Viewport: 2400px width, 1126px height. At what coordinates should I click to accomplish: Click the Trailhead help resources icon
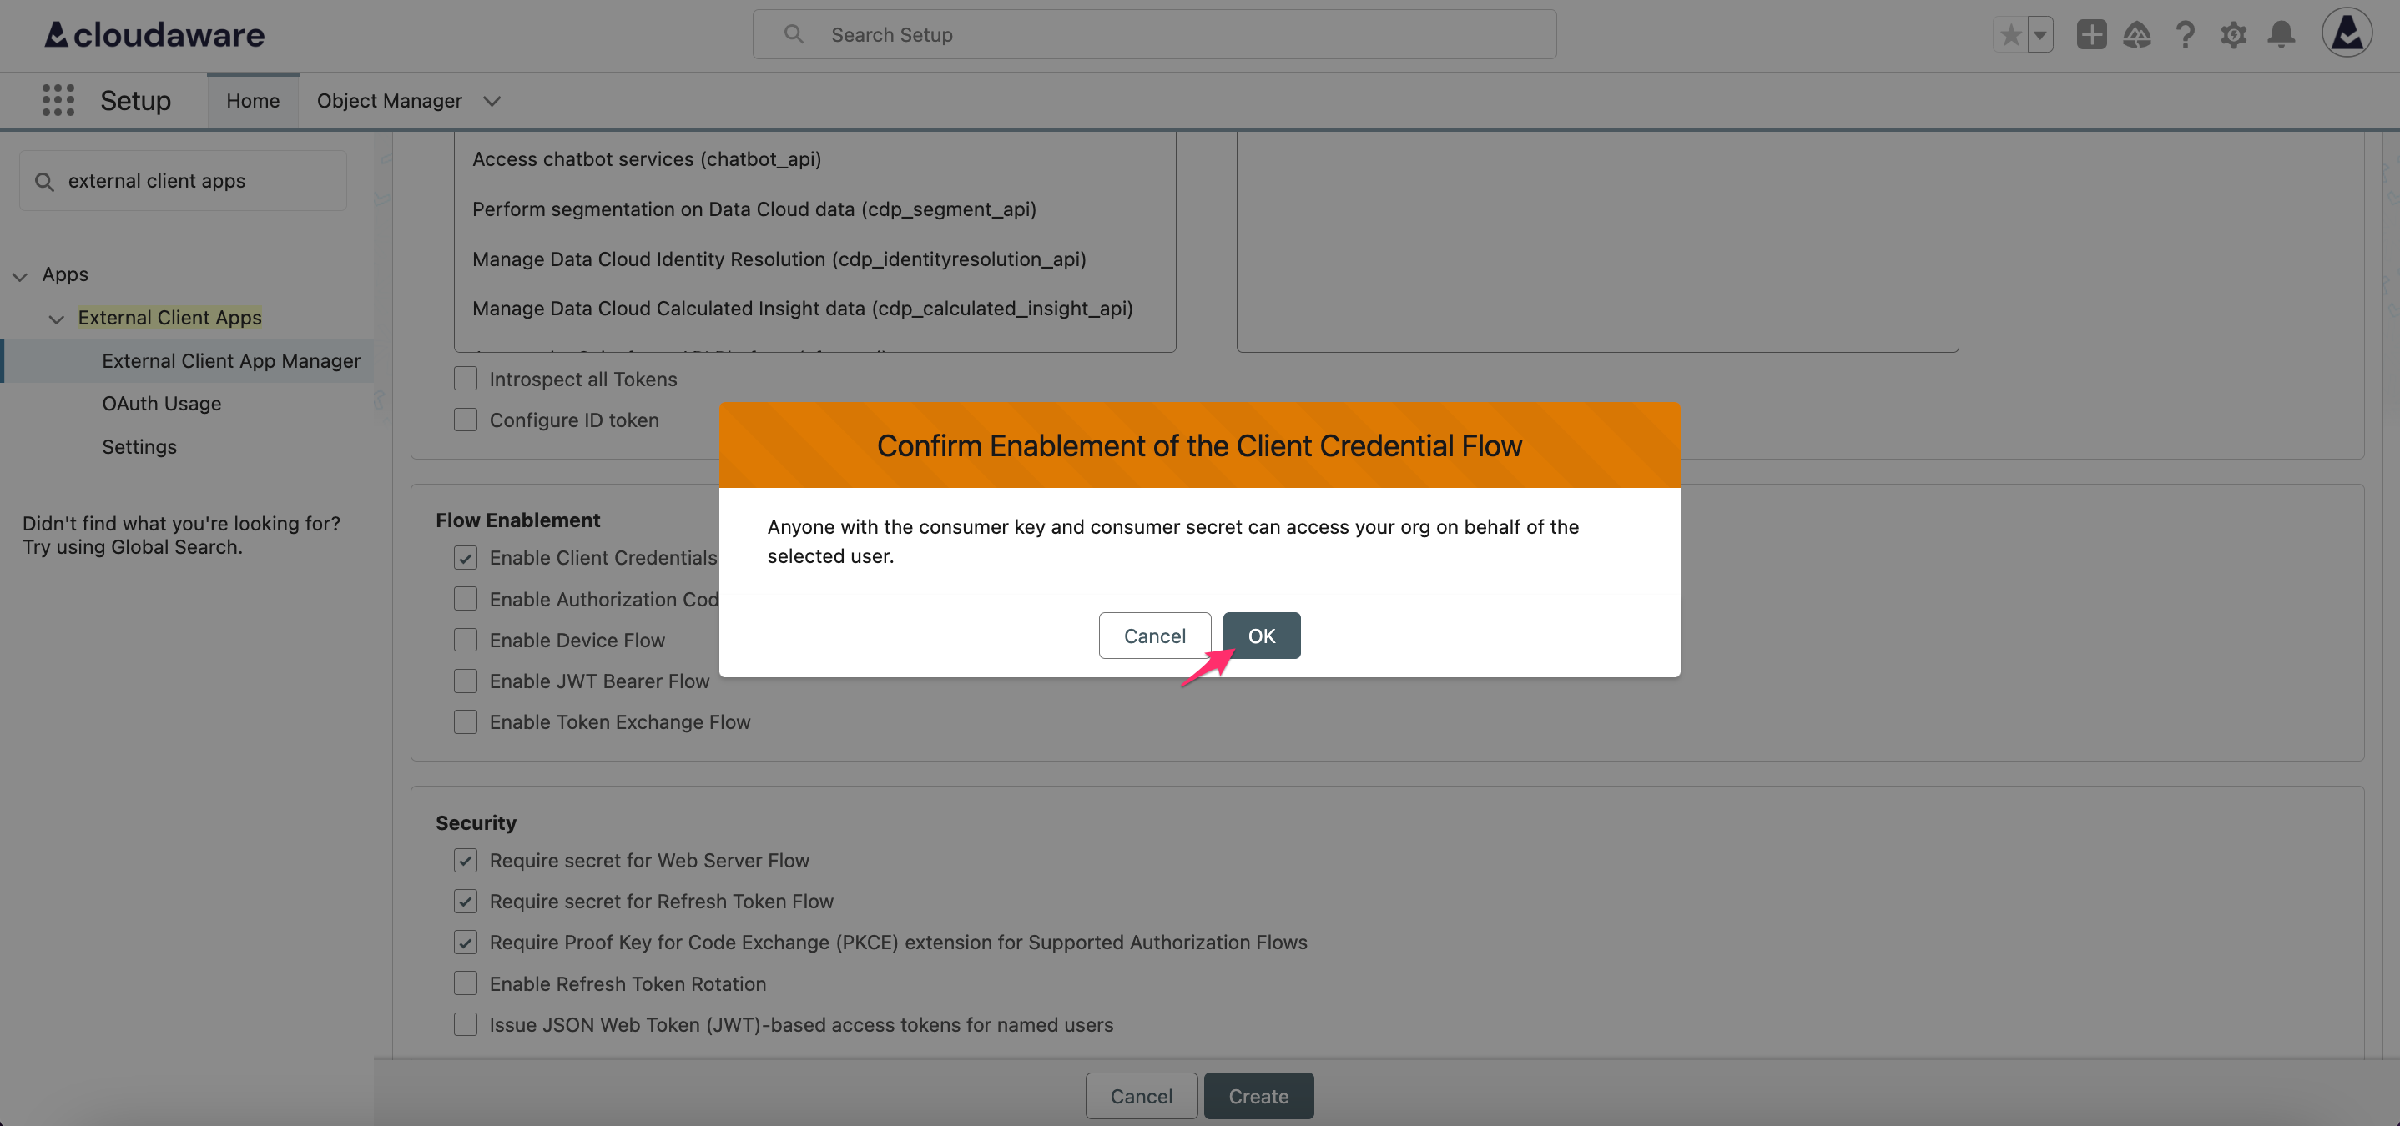point(2138,34)
